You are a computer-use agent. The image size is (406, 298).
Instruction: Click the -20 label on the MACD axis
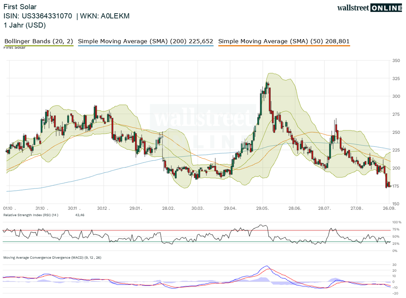coord(395,293)
